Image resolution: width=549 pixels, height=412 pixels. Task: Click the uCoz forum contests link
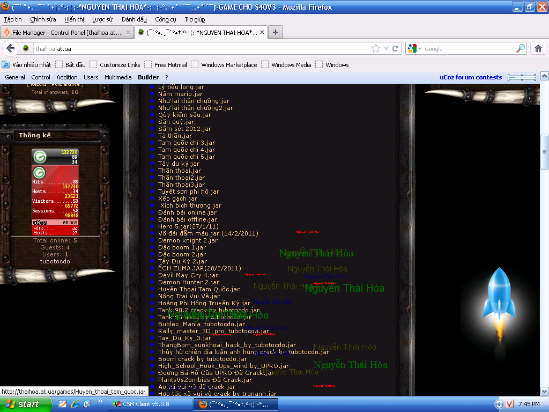click(470, 77)
